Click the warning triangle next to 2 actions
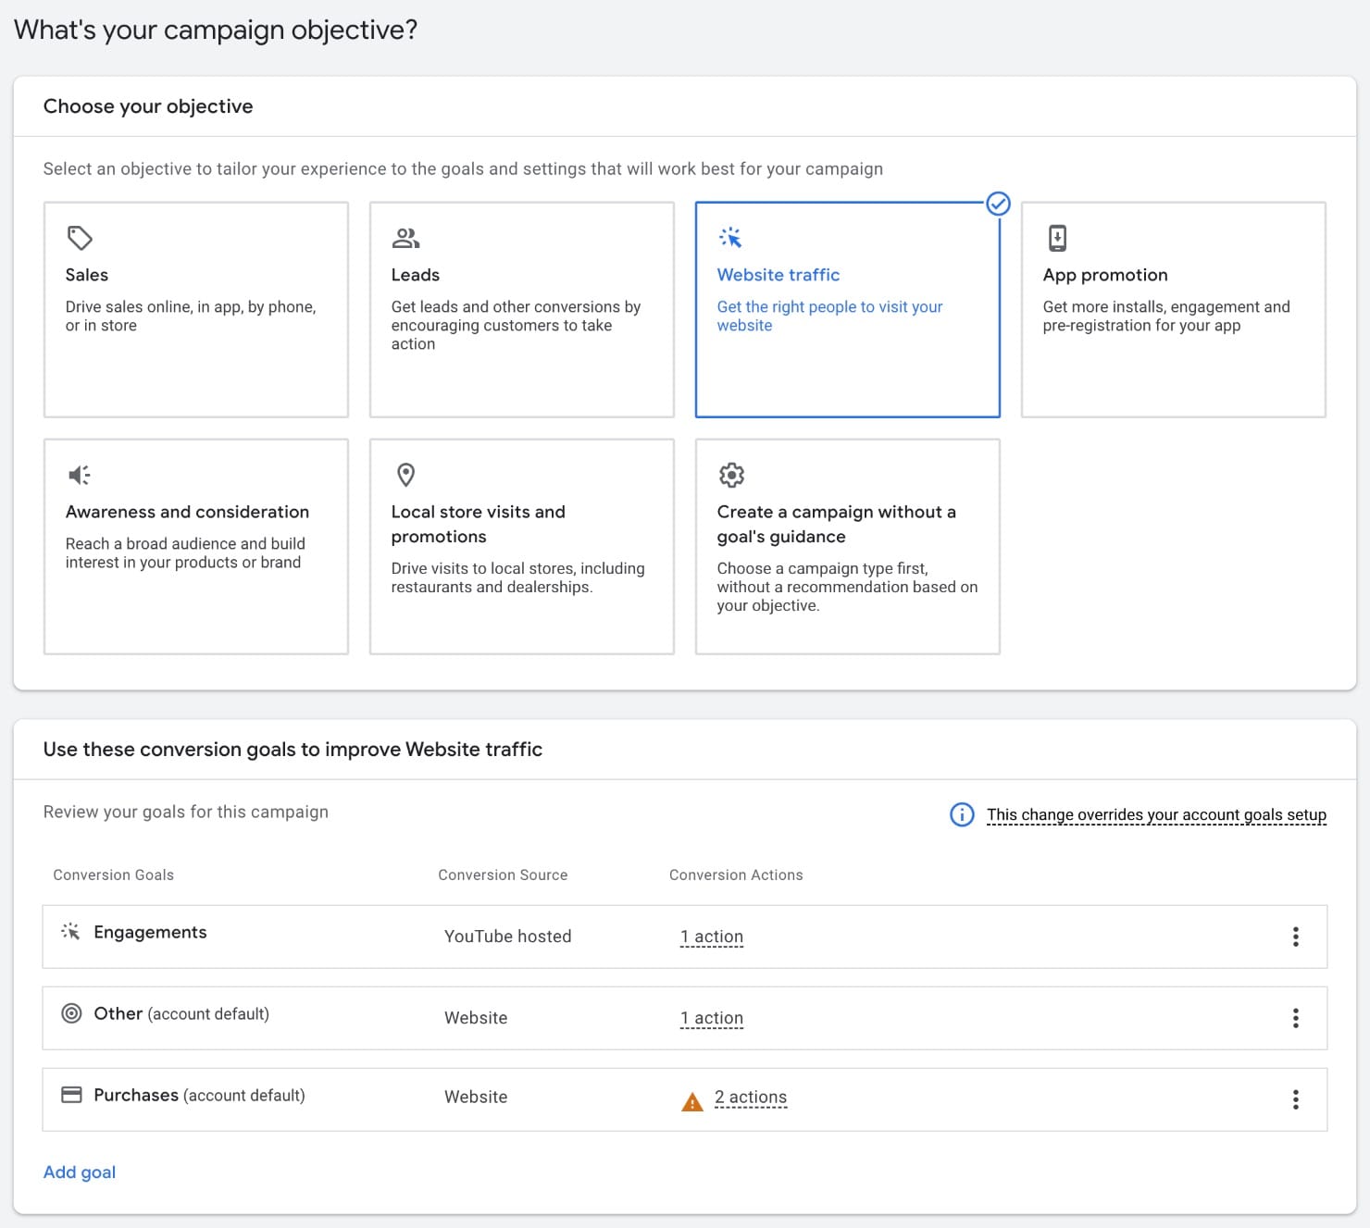Screen dimensions: 1370x1228 [x=691, y=1103]
